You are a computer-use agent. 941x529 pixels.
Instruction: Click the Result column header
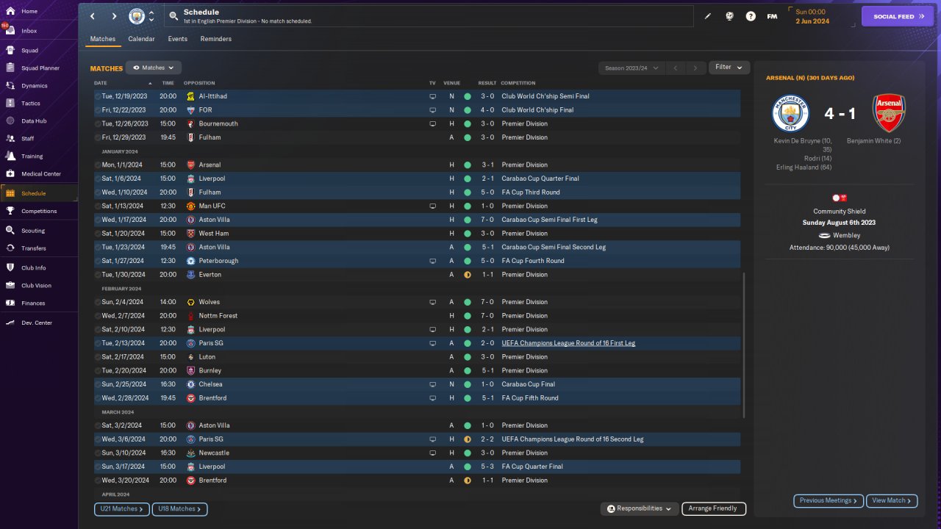click(487, 83)
